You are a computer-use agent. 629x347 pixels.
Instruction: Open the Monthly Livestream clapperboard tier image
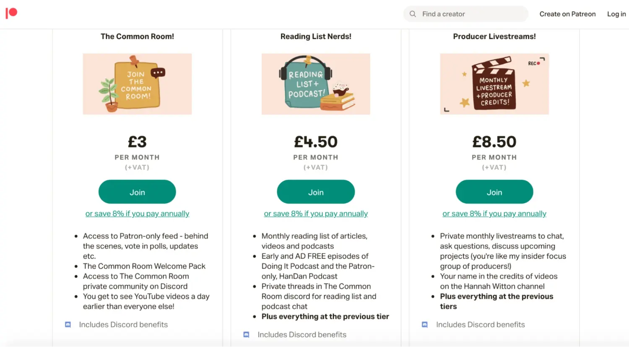coord(494,83)
